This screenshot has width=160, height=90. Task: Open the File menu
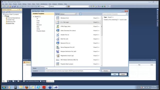3,4
